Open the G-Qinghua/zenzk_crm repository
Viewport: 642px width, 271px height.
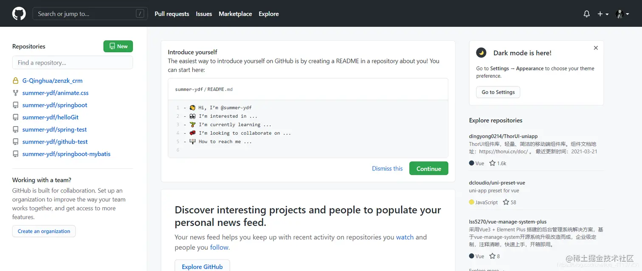(52, 81)
